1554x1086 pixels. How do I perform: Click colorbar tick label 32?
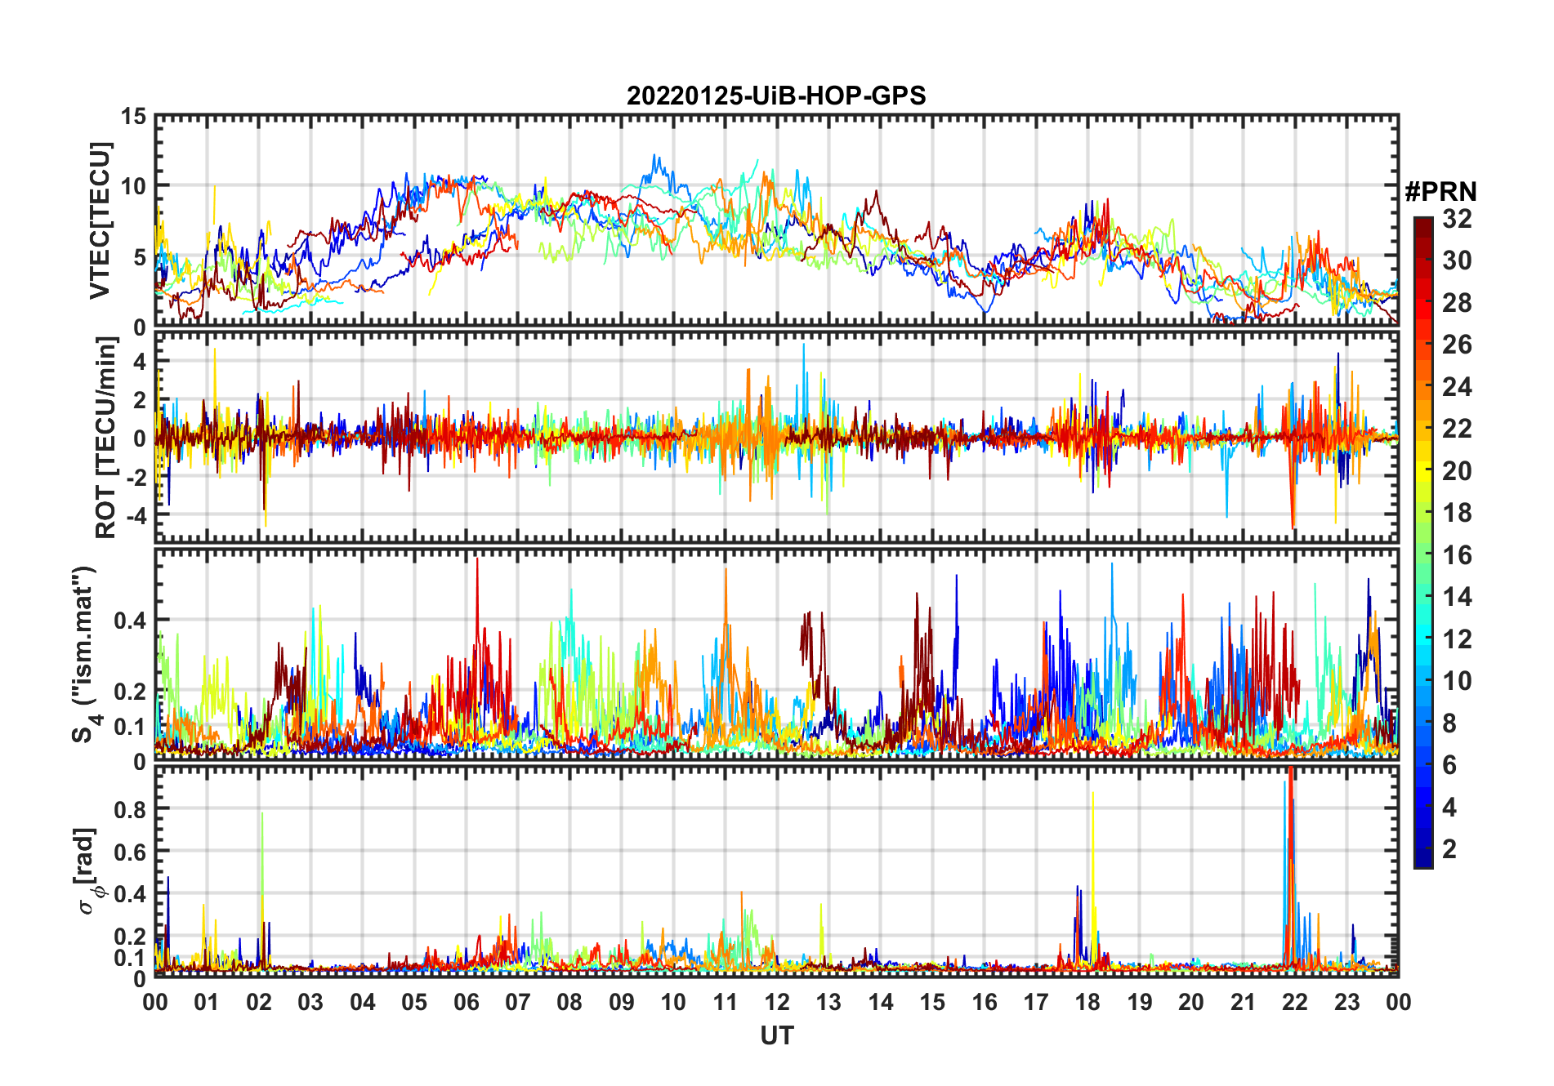coord(1457,219)
